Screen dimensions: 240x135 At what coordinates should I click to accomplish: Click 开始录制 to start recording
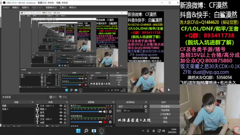coord(165,110)
